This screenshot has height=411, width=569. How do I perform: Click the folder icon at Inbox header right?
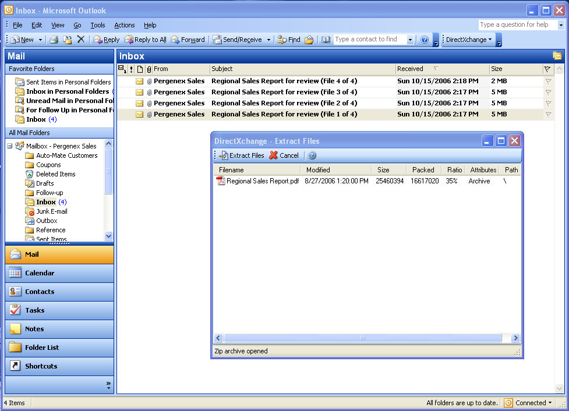tap(557, 56)
